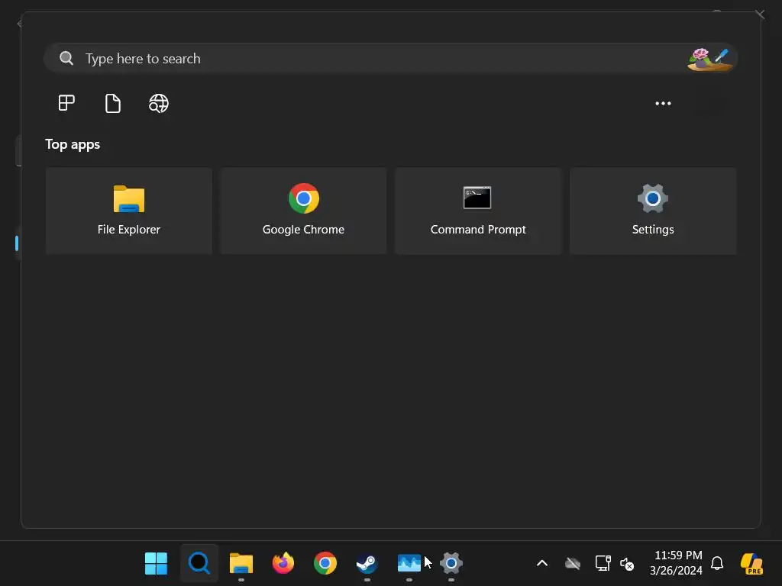Image resolution: width=782 pixels, height=586 pixels.
Task: Open Command Prompt tile in Top apps
Action: 478,211
